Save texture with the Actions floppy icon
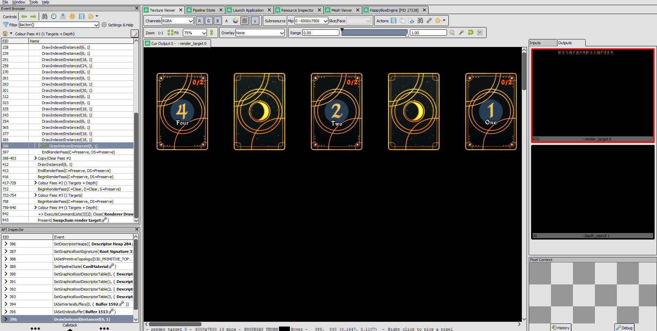 [x=394, y=21]
